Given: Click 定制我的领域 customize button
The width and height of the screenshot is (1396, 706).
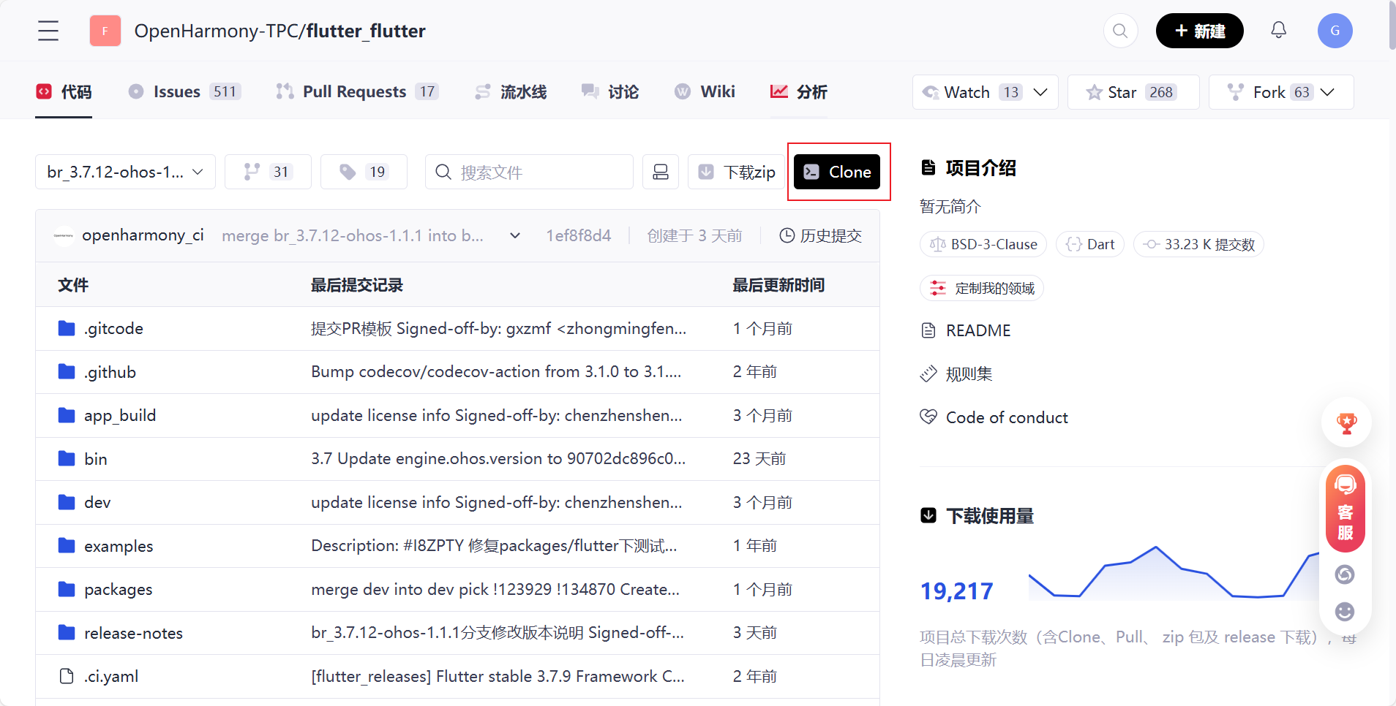Looking at the screenshot, I should click(981, 288).
